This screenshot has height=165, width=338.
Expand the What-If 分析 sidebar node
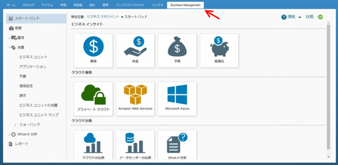click(x=9, y=134)
